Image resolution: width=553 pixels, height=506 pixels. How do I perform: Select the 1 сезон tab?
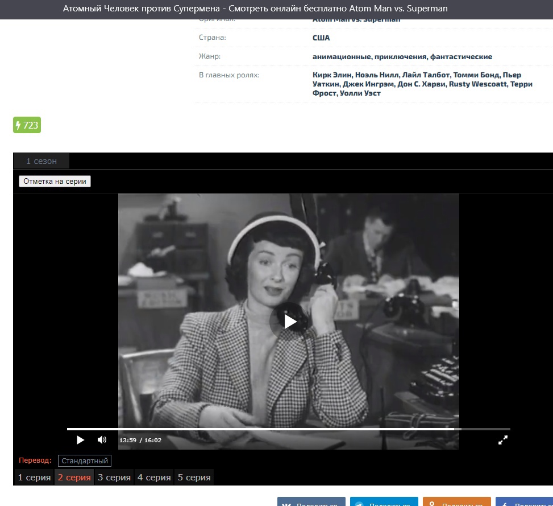(41, 161)
